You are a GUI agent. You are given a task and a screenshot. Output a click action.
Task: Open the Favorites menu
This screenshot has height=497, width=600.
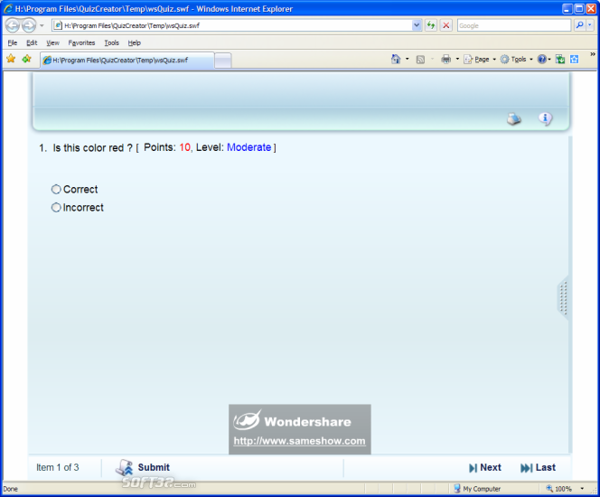[x=81, y=42]
